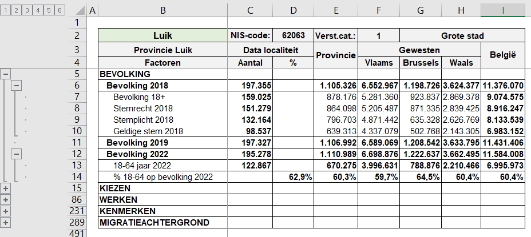Click the Bevolking 18+ row label

coord(139,97)
